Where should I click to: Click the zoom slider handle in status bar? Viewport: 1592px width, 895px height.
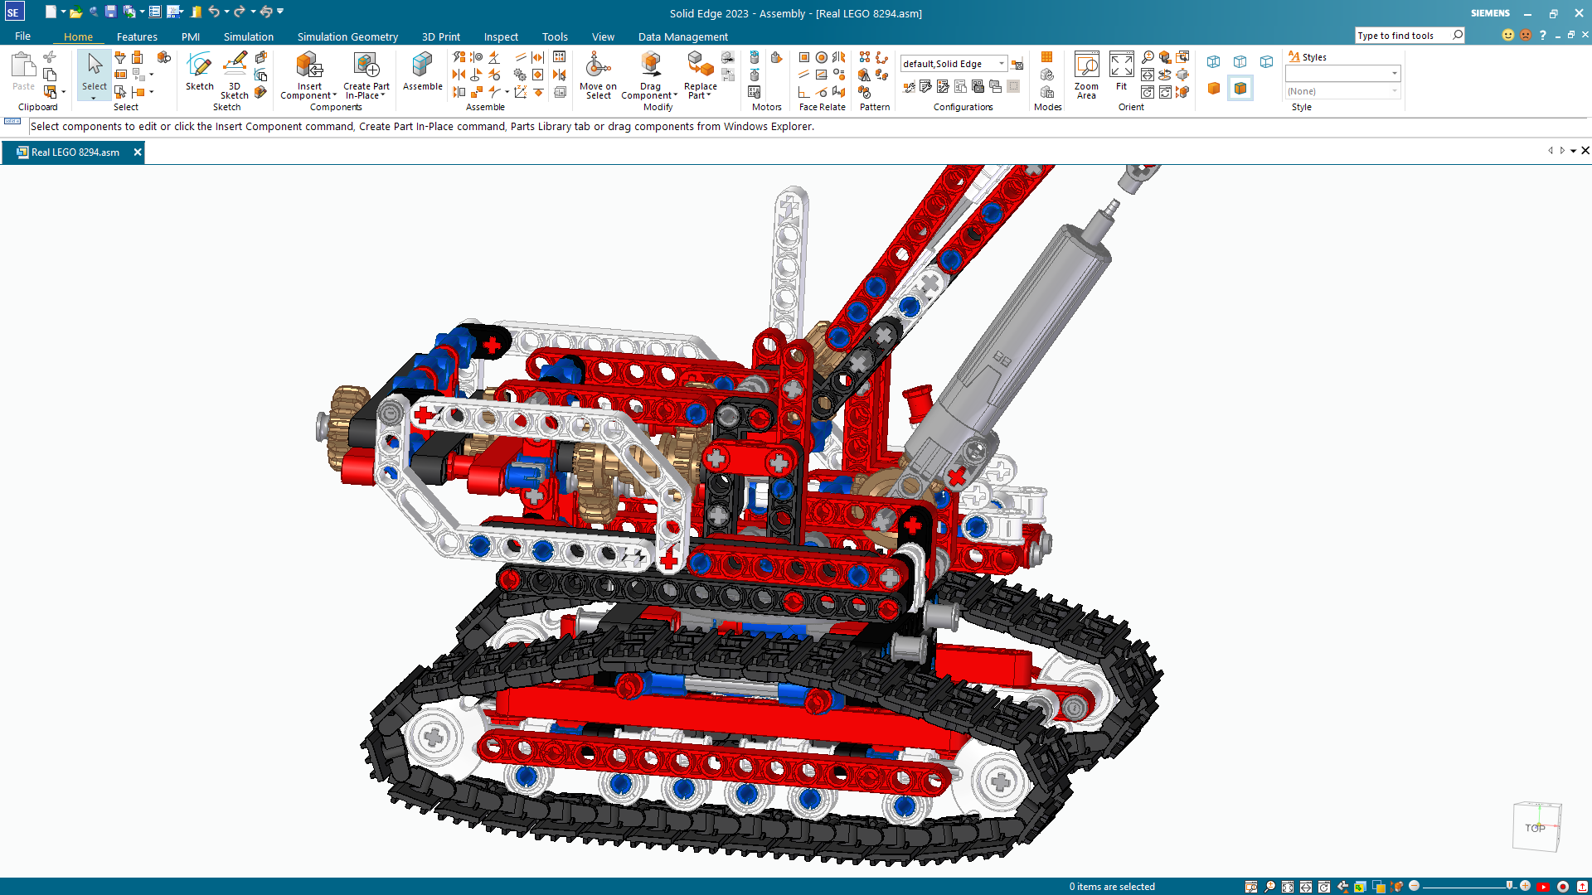(x=1510, y=886)
